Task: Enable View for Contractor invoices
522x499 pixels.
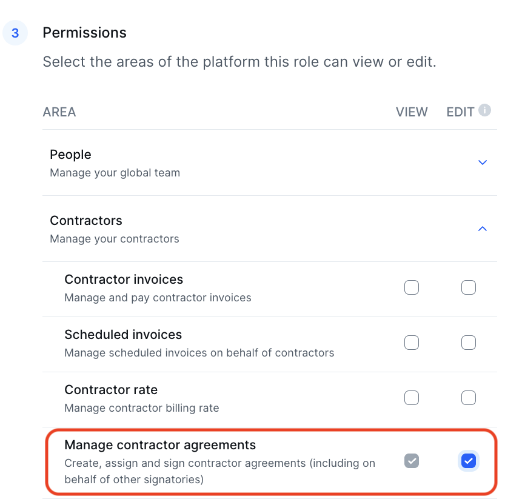Action: (412, 287)
